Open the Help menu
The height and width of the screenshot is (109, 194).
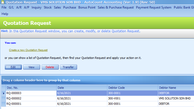(x=5, y=14)
